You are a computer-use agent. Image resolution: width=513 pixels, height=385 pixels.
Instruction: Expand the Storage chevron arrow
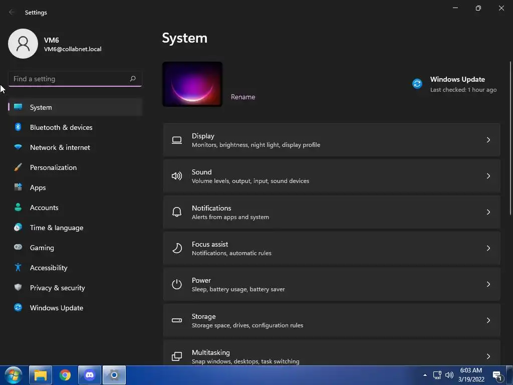click(488, 320)
